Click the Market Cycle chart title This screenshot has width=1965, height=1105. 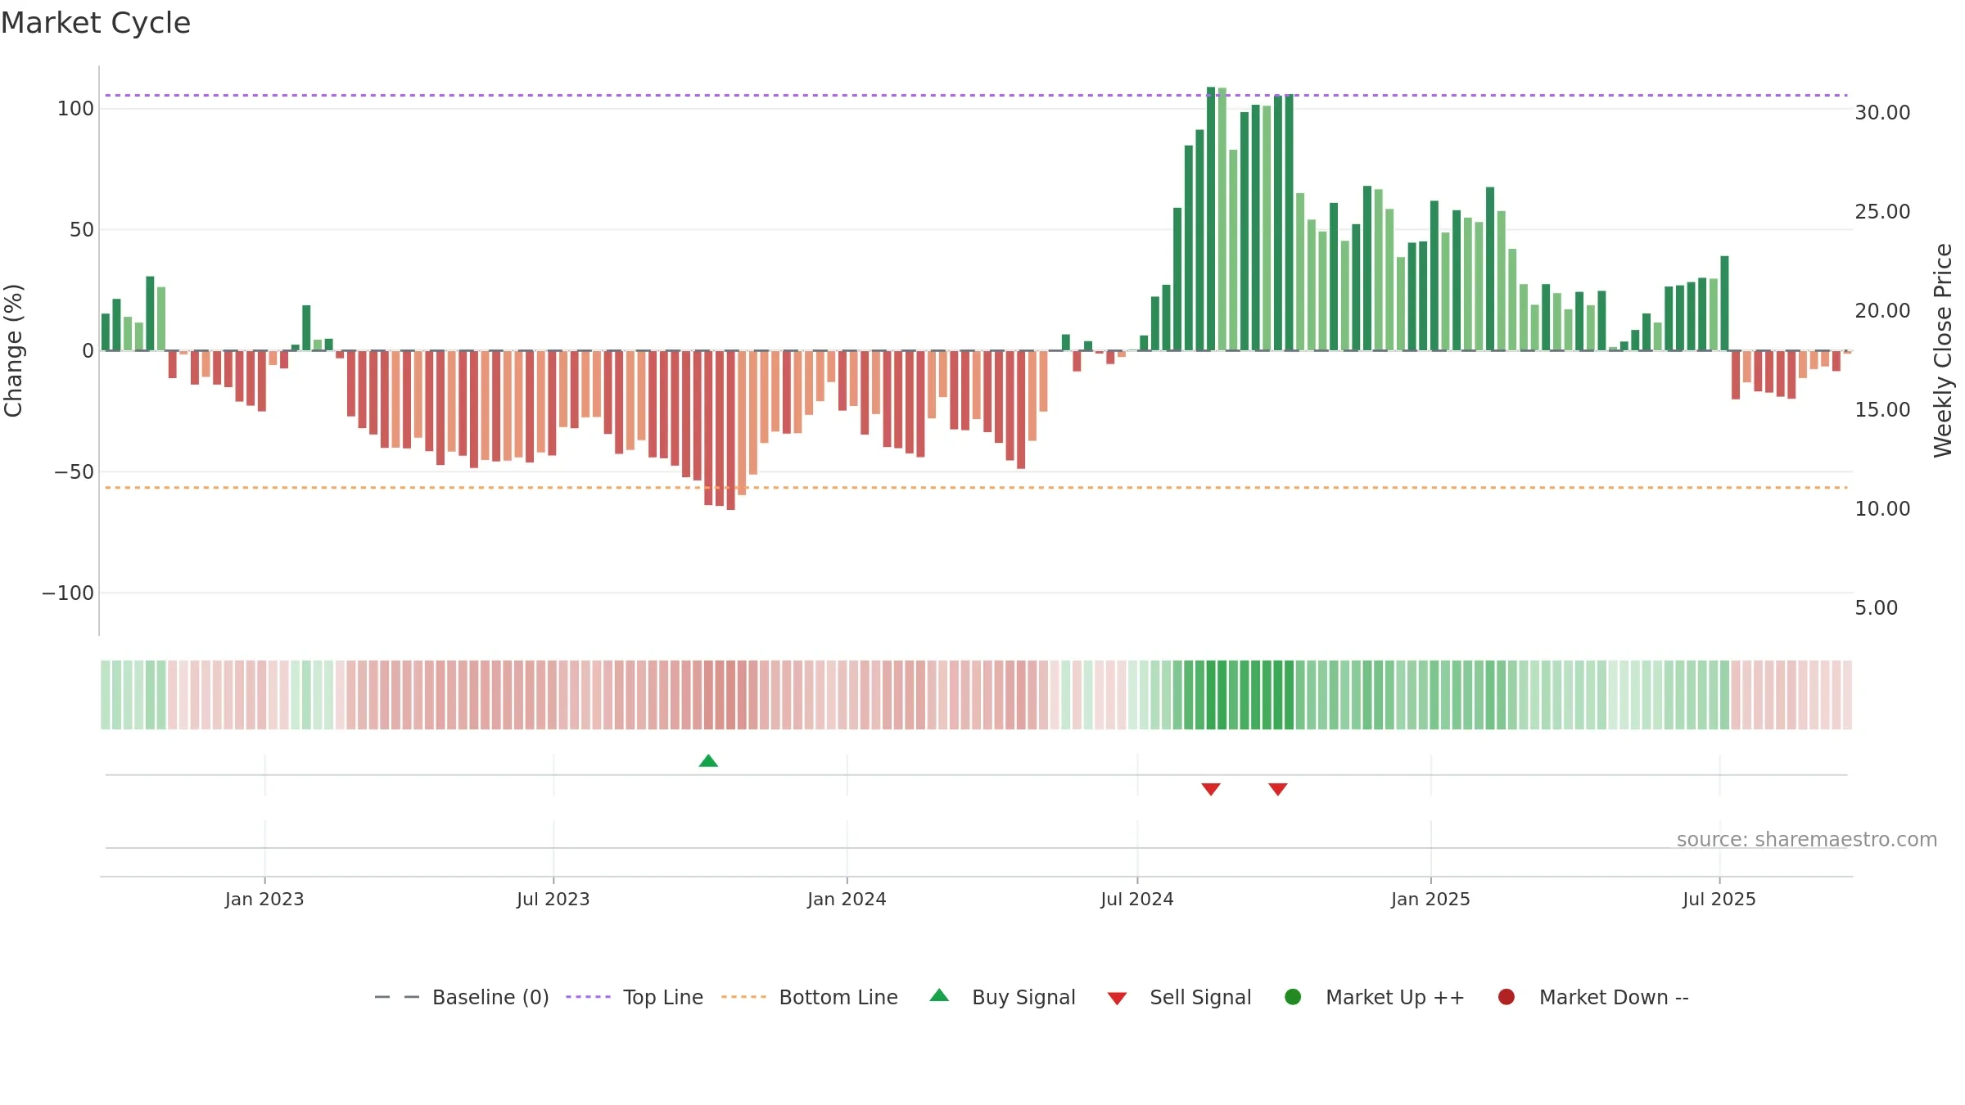point(96,23)
